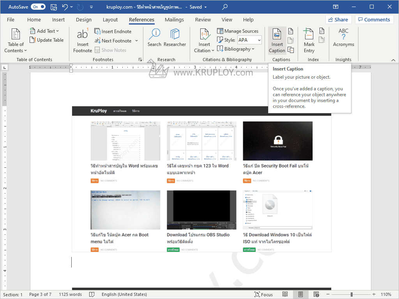The image size is (399, 299).
Task: Switch to Web Layout view
Action: click(x=316, y=294)
